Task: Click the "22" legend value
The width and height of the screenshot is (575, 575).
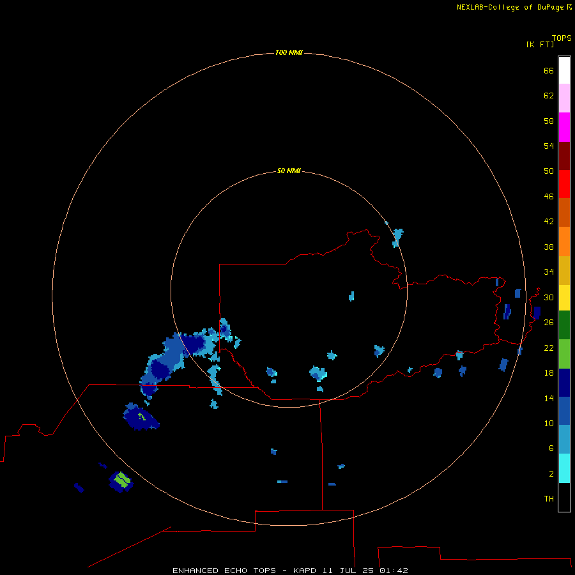Action: 549,348
